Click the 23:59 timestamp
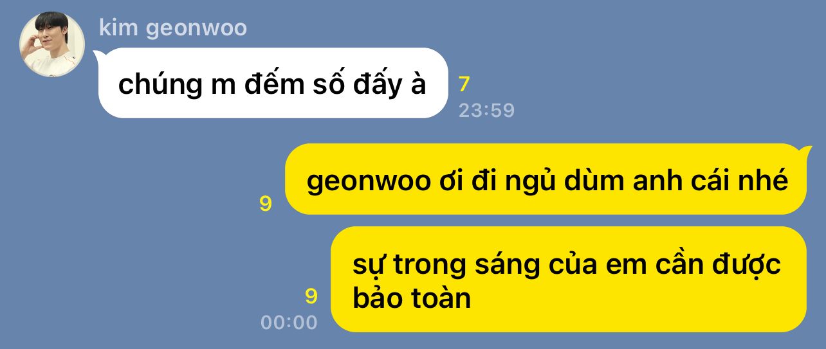826x349 pixels. [x=486, y=111]
